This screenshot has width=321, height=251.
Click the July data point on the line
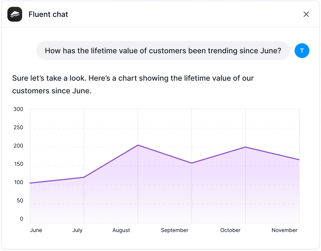pos(84,177)
